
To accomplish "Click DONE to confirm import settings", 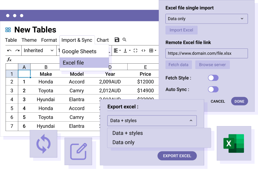I will pyautogui.click(x=239, y=101).
